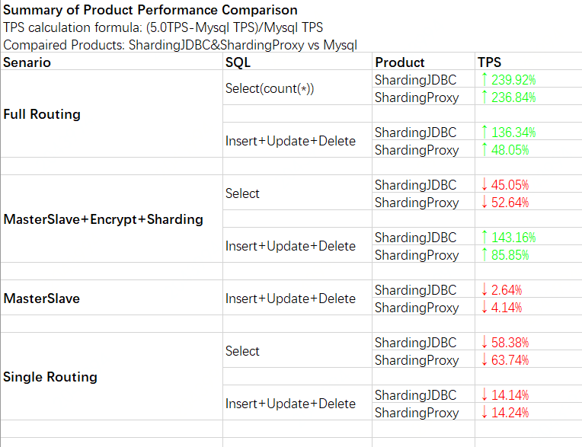Click the 85.85% ShardingProxy TPS value
The image size is (582, 447).
click(x=510, y=255)
